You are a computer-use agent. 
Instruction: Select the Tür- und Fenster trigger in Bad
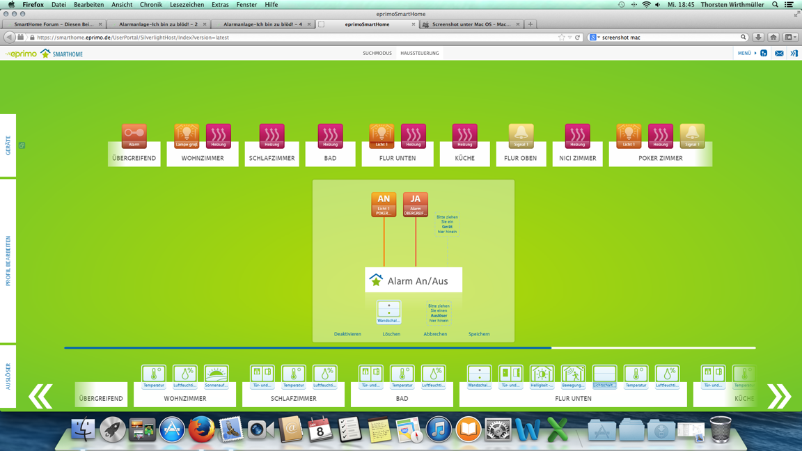371,377
